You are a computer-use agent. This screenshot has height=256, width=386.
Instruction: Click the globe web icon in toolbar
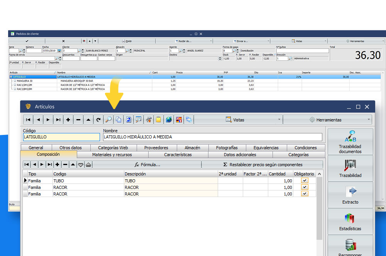(x=169, y=120)
